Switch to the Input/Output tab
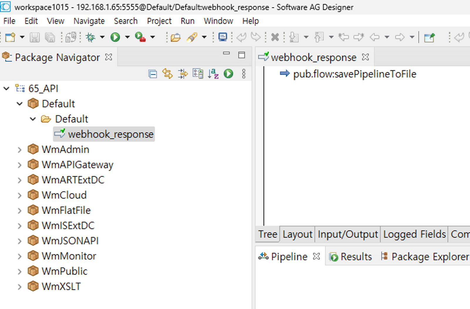This screenshot has height=309, width=470. click(348, 234)
